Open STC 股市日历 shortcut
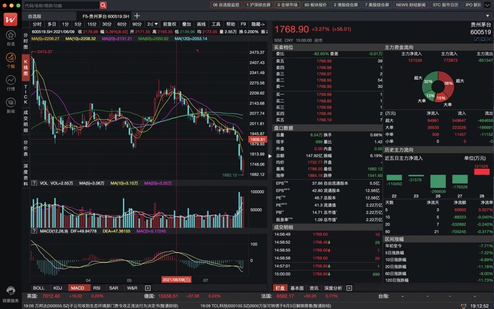494x309 pixels. coord(445,5)
